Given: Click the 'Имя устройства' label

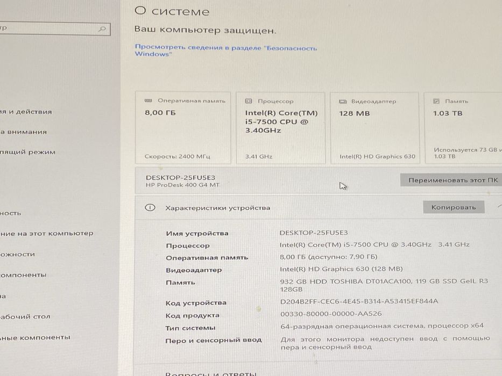Looking at the screenshot, I should 197,234.
